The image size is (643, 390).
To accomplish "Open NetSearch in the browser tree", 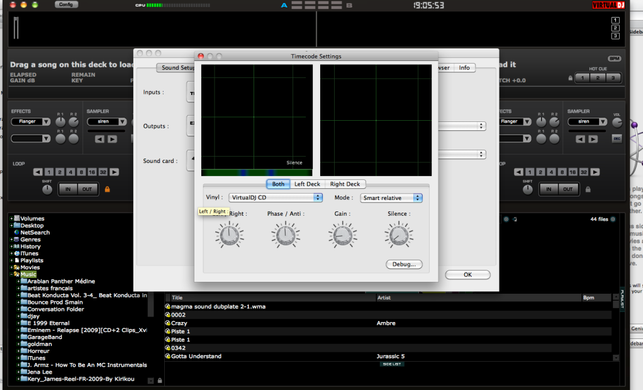I will (35, 233).
